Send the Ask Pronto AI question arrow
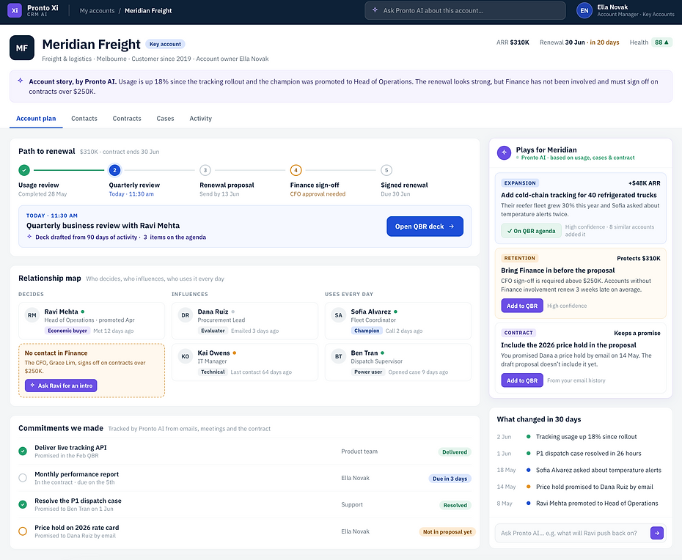The width and height of the screenshot is (682, 560). (x=657, y=533)
